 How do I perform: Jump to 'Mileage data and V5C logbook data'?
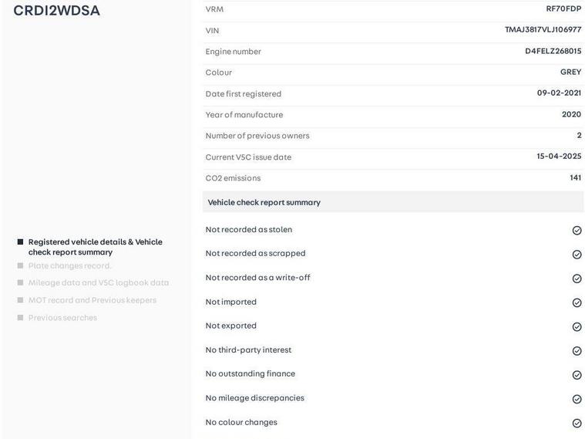point(98,282)
